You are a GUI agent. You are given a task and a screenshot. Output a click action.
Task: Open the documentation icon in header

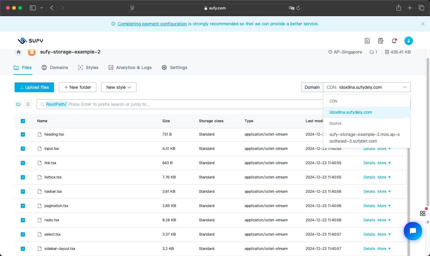click(x=367, y=41)
